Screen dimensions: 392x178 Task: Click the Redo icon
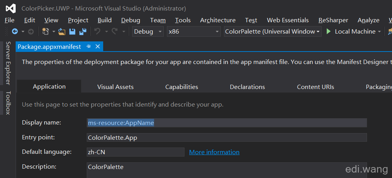pos(115,32)
